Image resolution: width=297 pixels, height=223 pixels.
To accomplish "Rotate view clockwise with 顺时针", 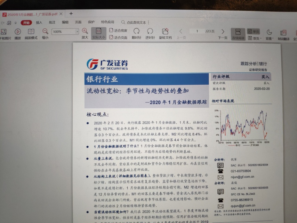I will pos(137,34).
